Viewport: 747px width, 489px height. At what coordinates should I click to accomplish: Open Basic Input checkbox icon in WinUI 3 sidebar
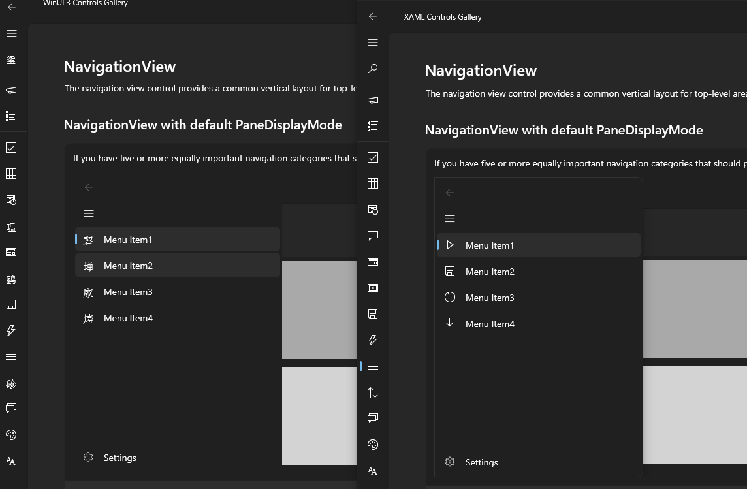pos(12,148)
